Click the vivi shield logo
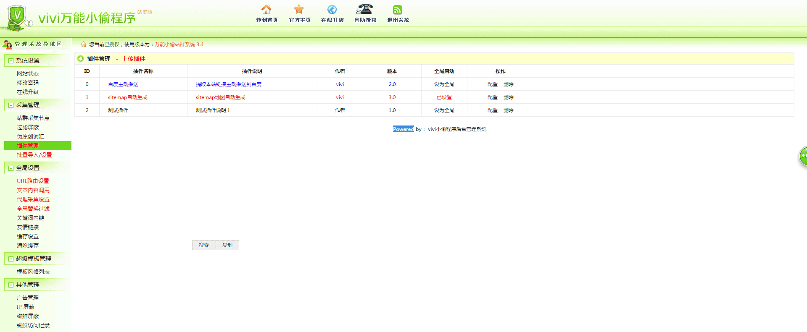Screen dimensions: 807x332 coord(17,18)
